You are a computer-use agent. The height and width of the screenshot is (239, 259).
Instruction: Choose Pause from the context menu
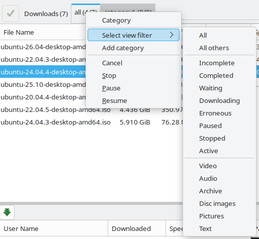(133, 88)
